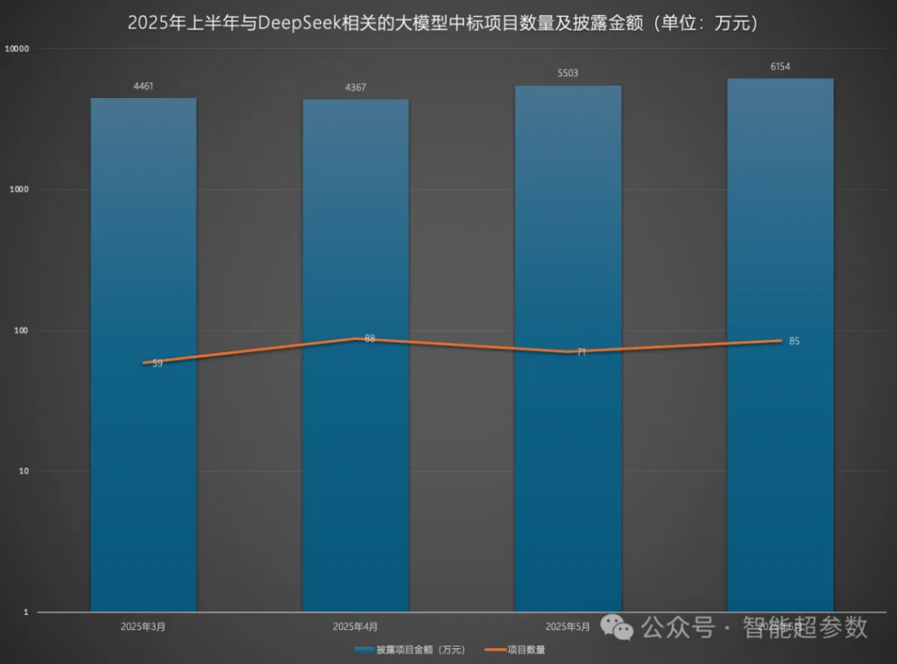This screenshot has height=664, width=897.
Task: Click the 10 y-axis tick label
Action: (x=24, y=471)
